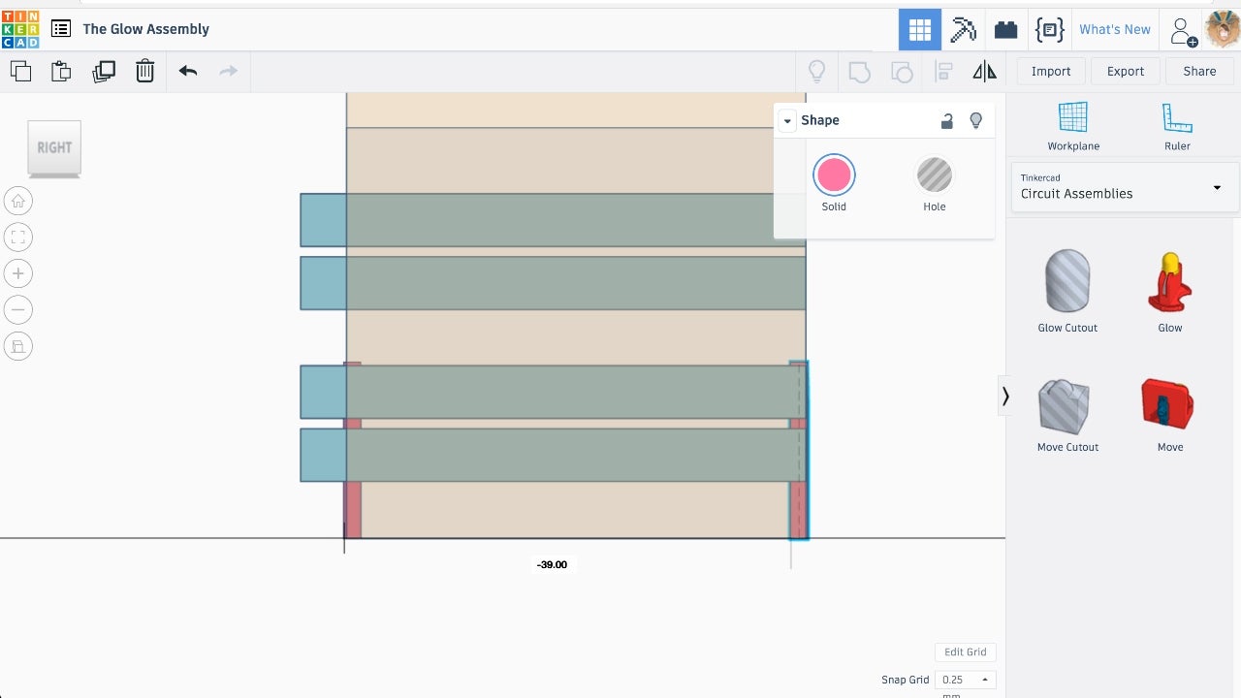Toggle shape visibility lightbulb in Shape panel

976,120
